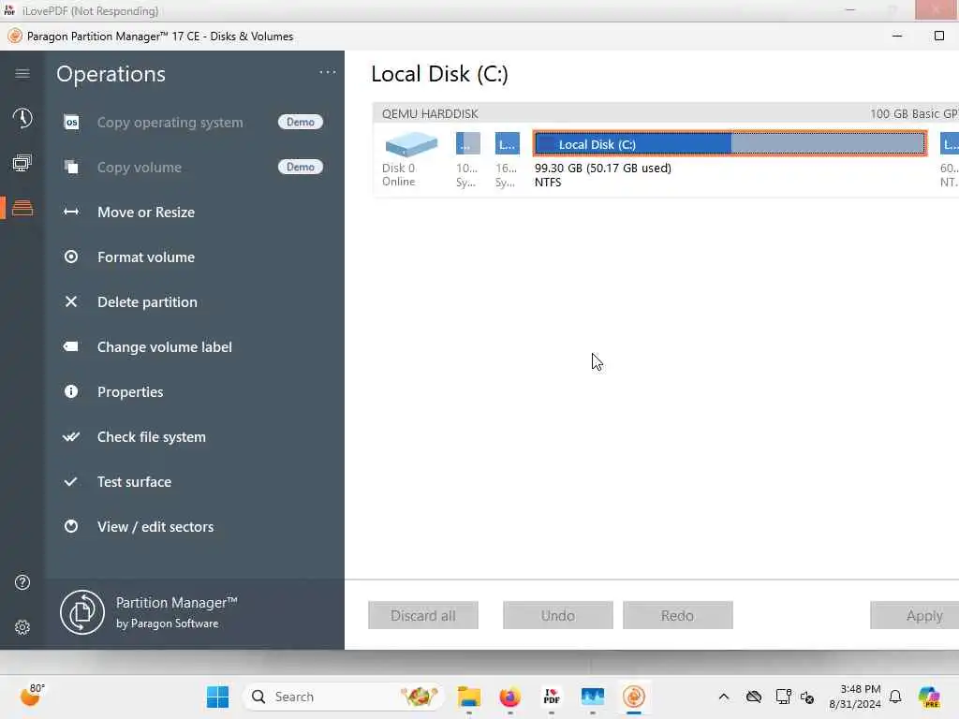Click Demo badge beside Copy volume
This screenshot has width=959, height=719.
point(301,167)
